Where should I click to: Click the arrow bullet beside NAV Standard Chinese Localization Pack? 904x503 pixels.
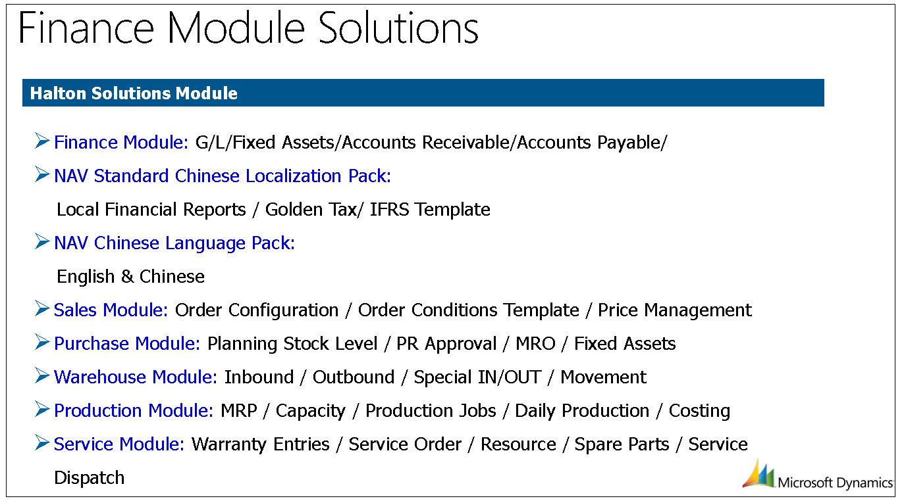tap(42, 174)
